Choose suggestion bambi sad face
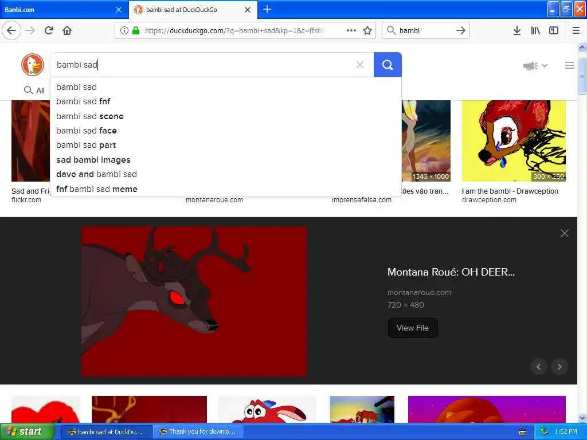The image size is (587, 440). pos(226,131)
